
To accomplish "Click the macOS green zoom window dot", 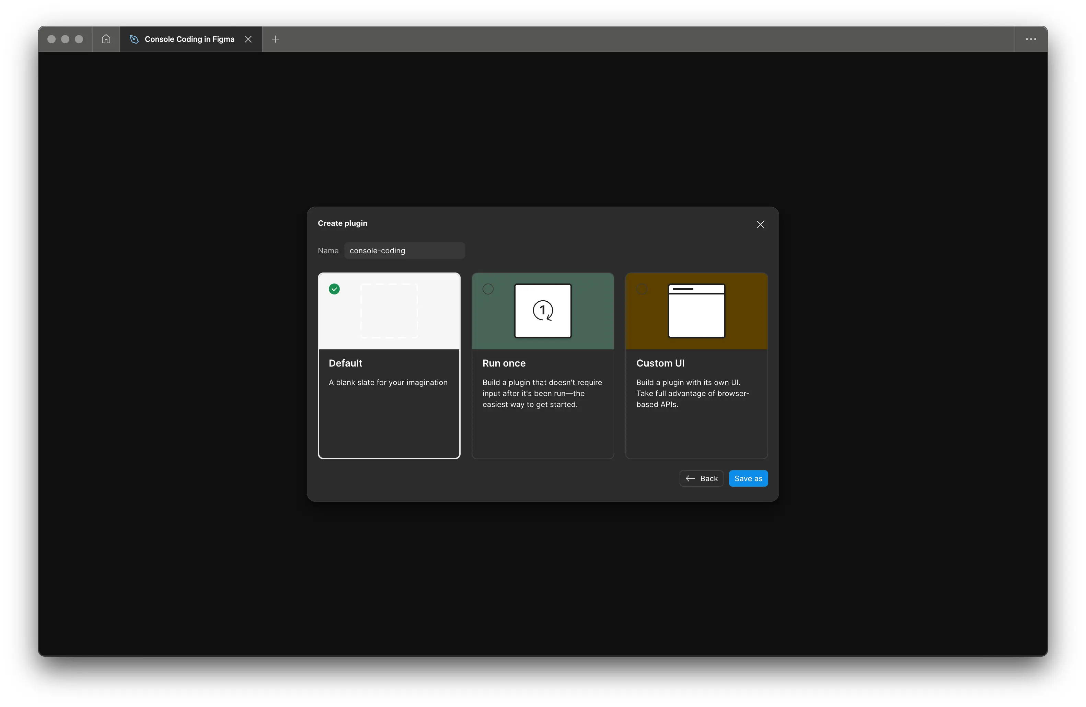I will (x=79, y=39).
